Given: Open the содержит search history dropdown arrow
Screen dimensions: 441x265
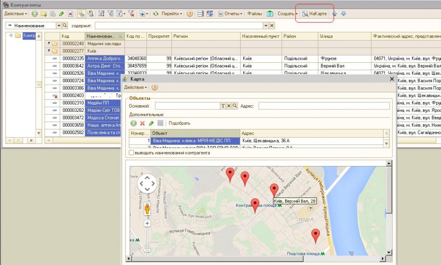Looking at the screenshot, I should coord(266,25).
